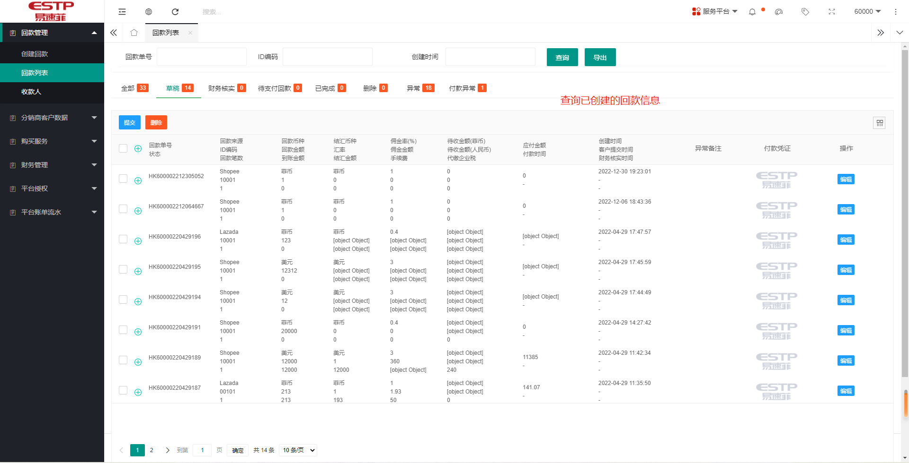
Task: Collapse the sidebar with the hamburger icon
Action: coord(122,12)
